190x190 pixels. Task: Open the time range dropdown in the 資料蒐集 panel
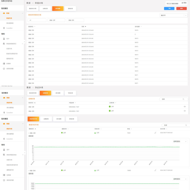tap(173, 15)
